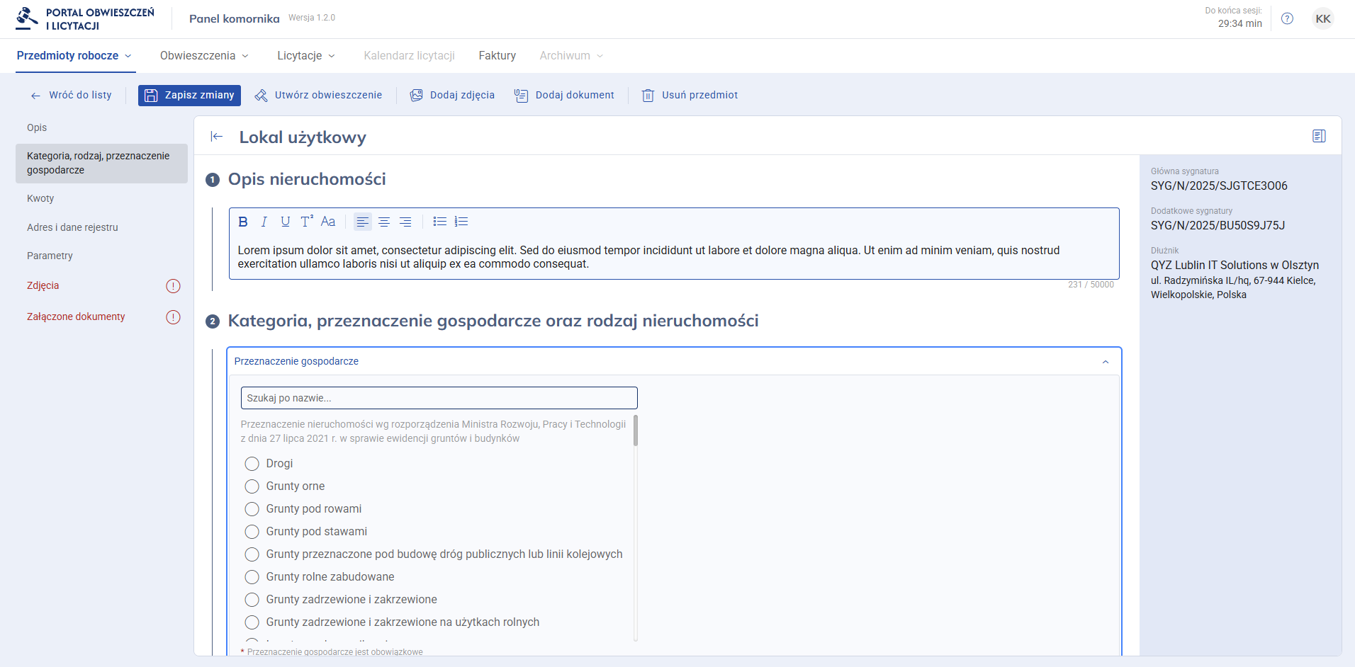
Task: Toggle italic text formatting
Action: 264,222
